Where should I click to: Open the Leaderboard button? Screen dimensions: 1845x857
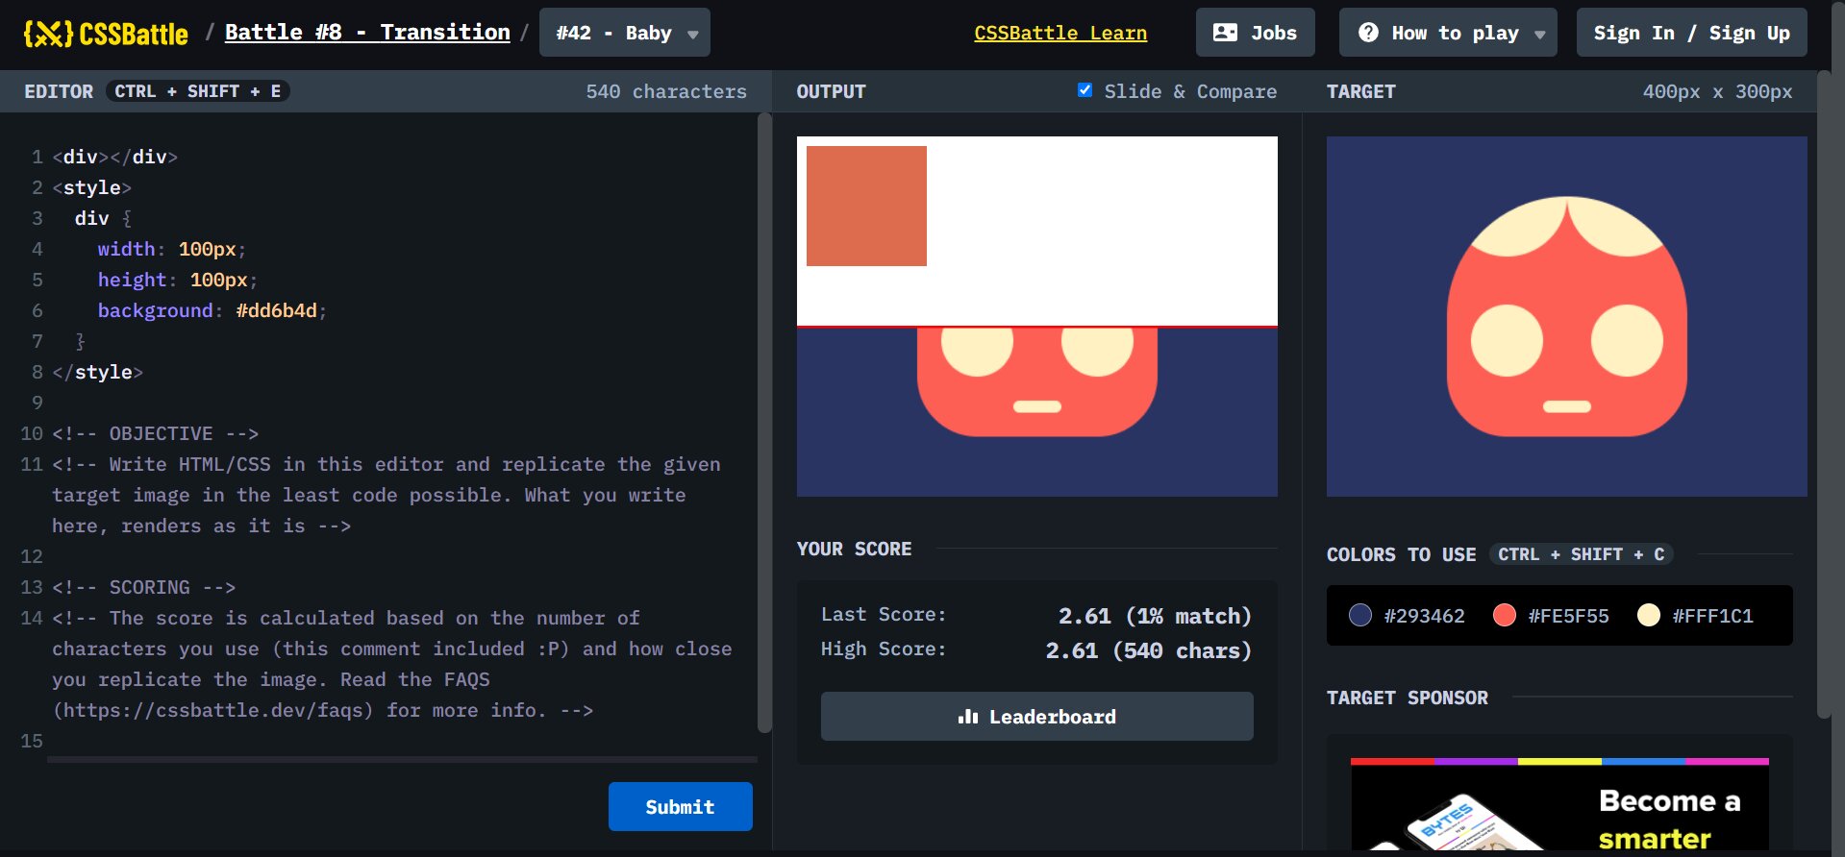coord(1036,717)
